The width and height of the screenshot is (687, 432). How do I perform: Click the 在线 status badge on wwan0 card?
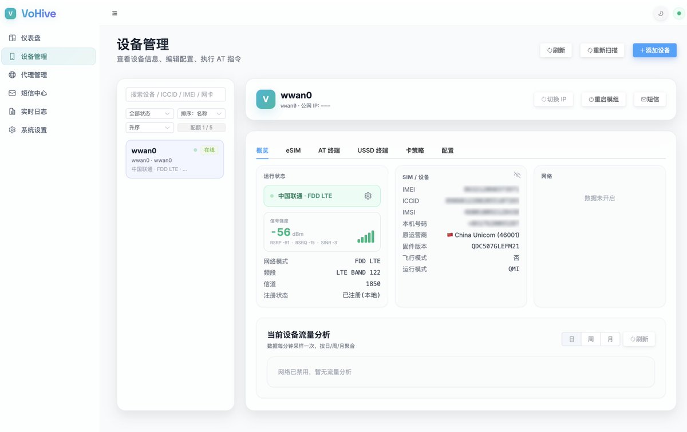coord(209,150)
